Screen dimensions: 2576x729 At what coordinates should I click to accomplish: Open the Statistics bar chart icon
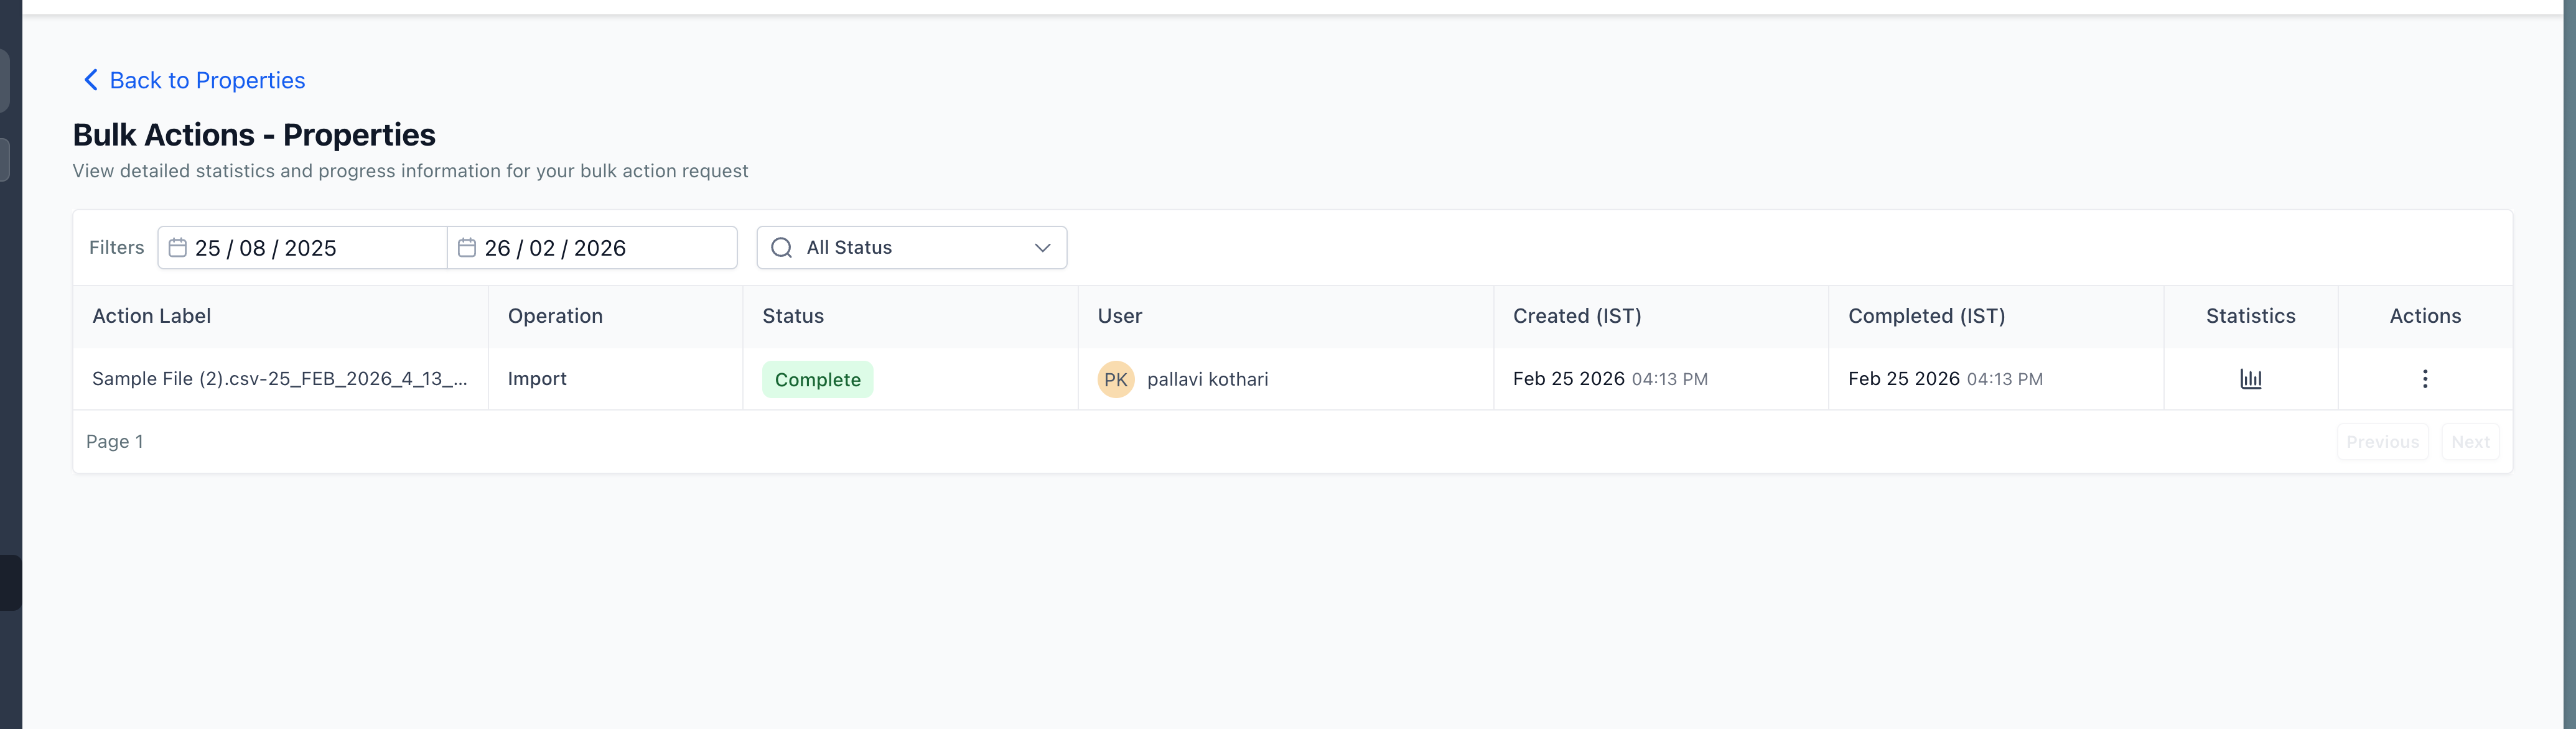pos(2252,379)
